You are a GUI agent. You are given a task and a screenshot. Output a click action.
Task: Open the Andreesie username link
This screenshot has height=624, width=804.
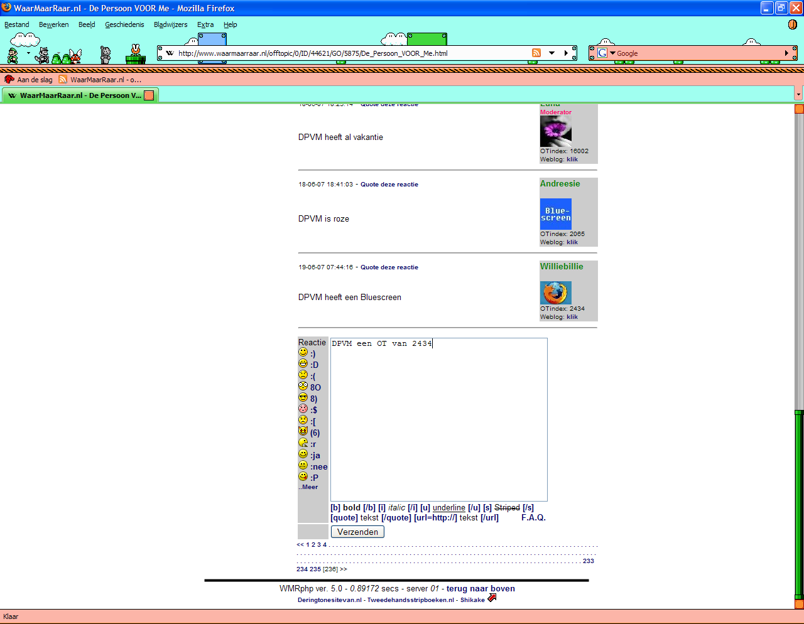(x=560, y=183)
